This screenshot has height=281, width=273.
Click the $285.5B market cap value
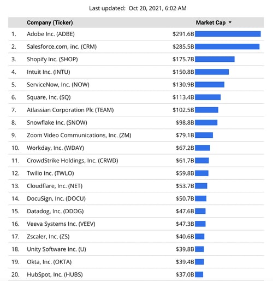click(x=183, y=46)
